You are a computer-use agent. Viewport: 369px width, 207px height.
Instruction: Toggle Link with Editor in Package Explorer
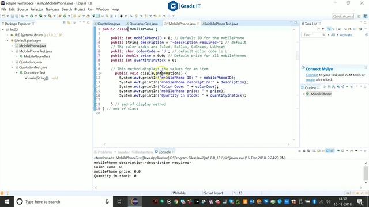(69, 22)
